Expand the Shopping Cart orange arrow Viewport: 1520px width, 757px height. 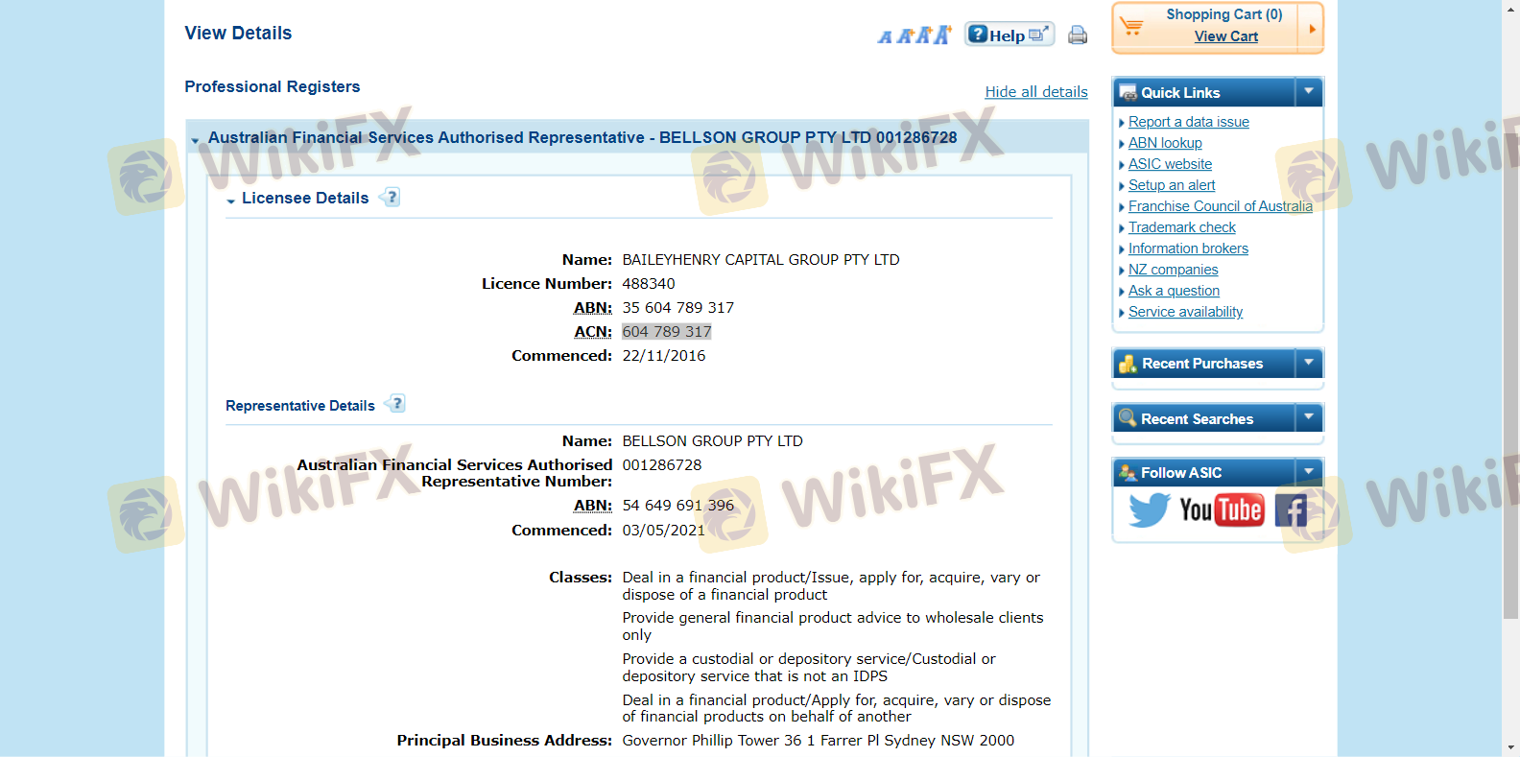point(1312,29)
